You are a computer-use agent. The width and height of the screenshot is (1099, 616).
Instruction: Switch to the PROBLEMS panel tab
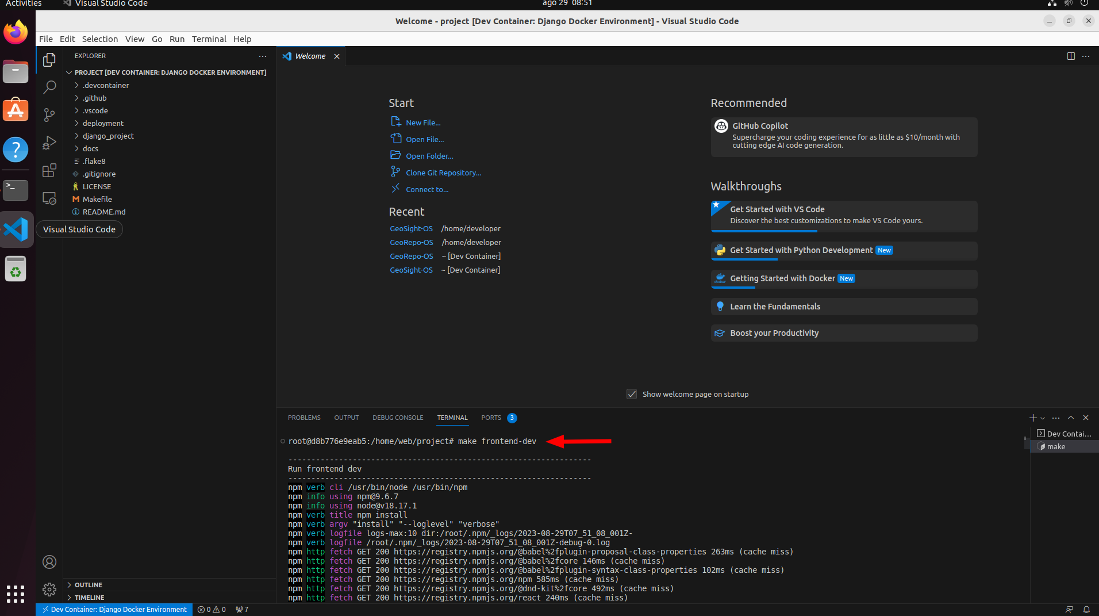pos(304,418)
